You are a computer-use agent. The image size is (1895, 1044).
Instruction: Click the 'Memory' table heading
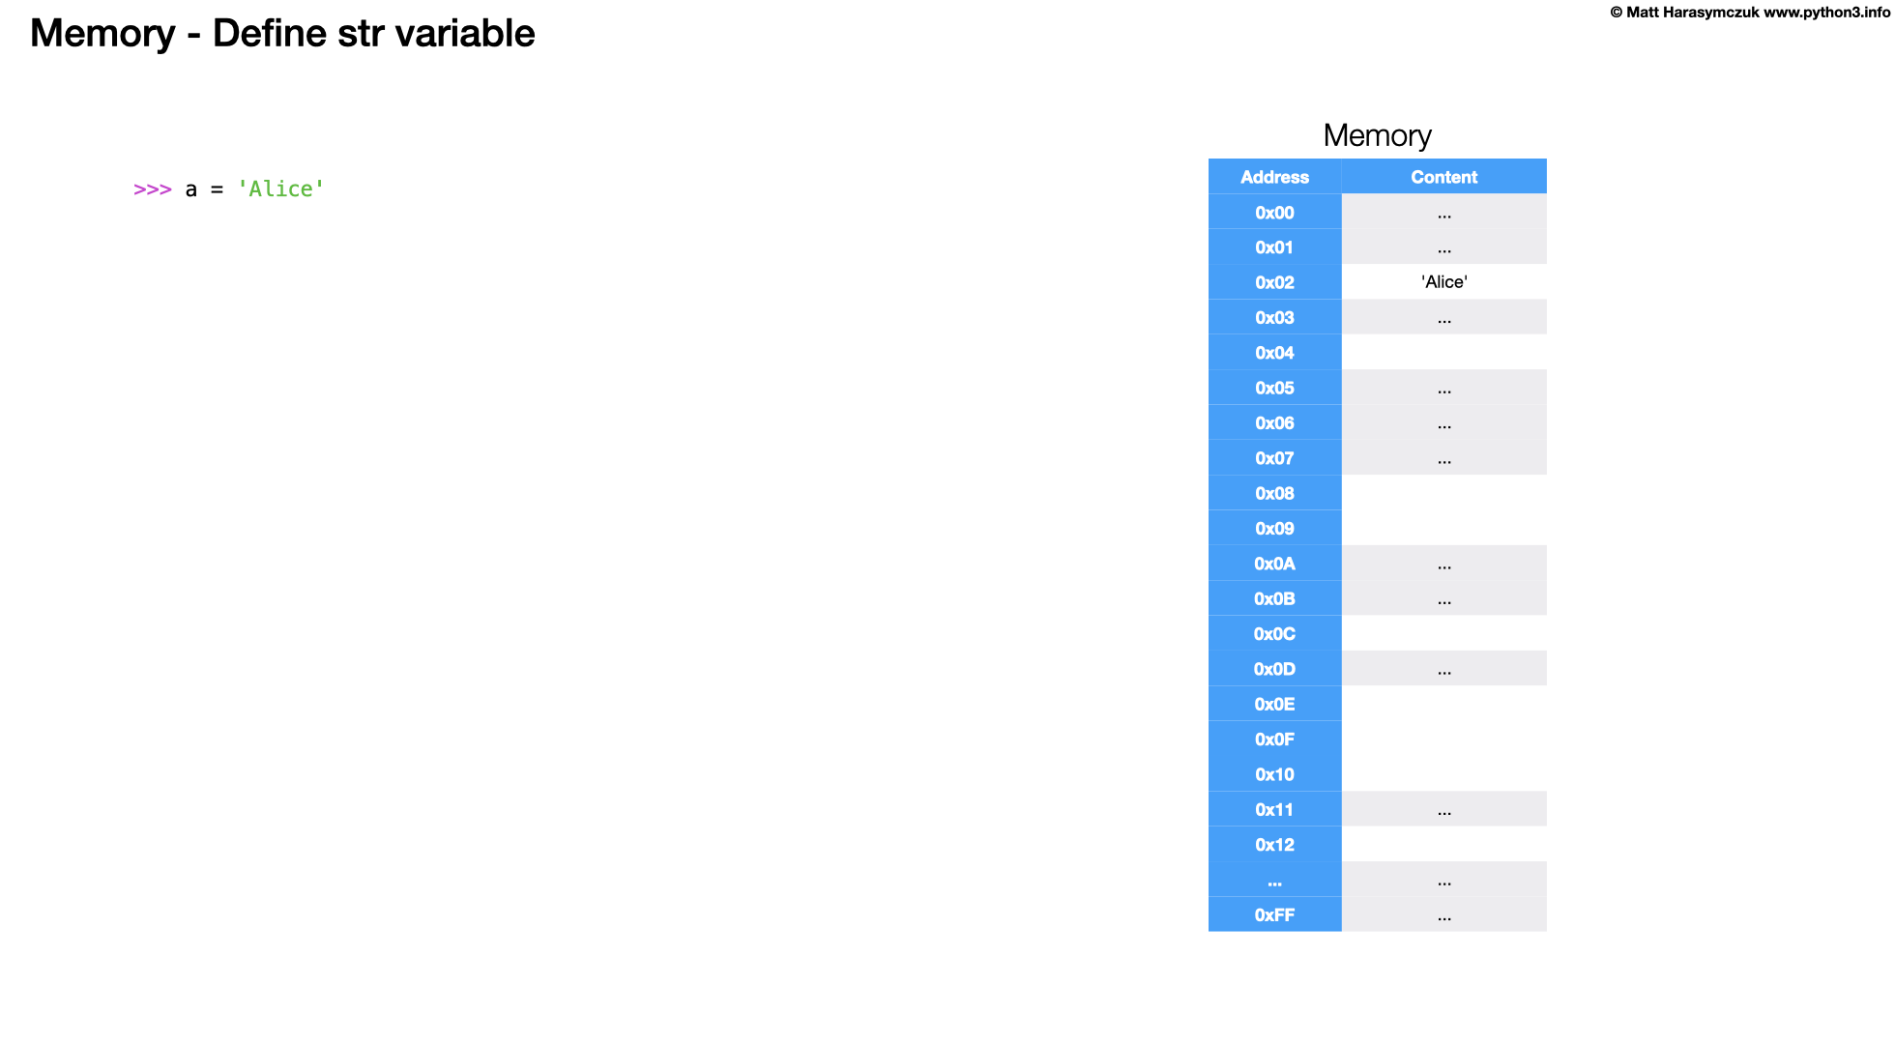coord(1377,135)
